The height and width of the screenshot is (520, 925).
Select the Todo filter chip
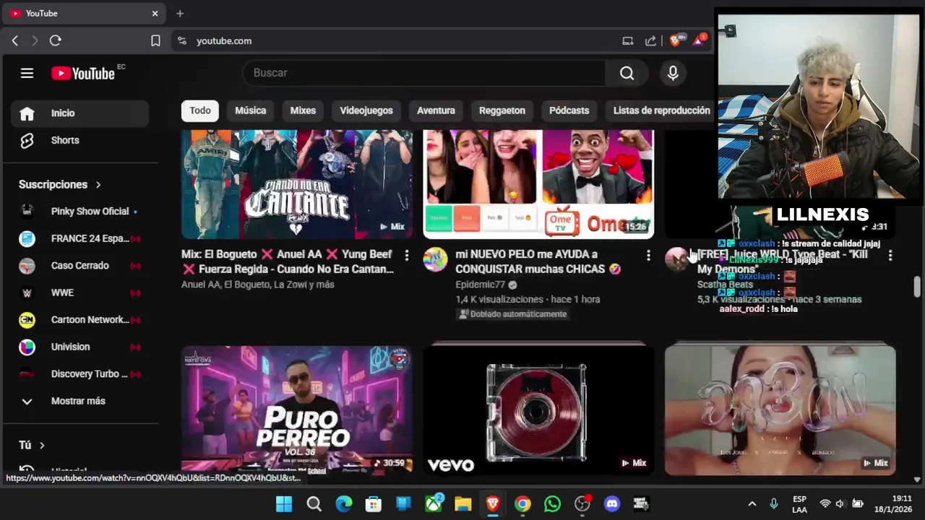pos(200,110)
